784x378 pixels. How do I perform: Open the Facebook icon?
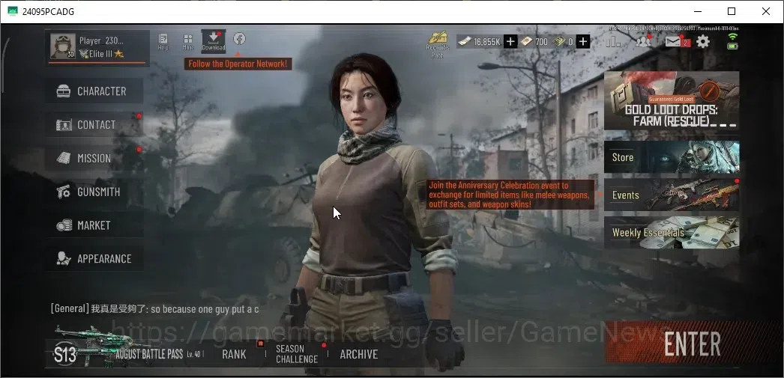pyautogui.click(x=240, y=38)
